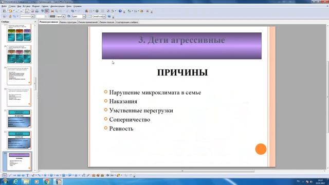329x185 pixels.
Task: Open a file with the Open folder icon
Action: [x=10, y=11]
